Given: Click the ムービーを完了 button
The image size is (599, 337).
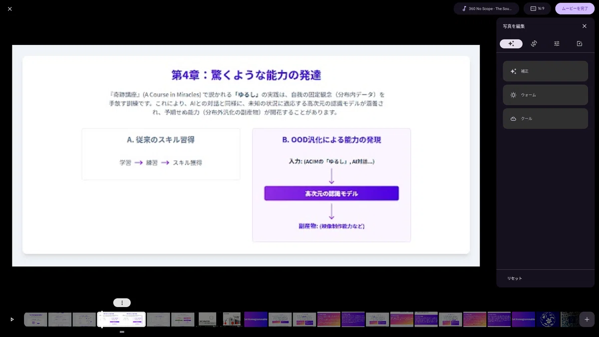Looking at the screenshot, I should (x=575, y=8).
